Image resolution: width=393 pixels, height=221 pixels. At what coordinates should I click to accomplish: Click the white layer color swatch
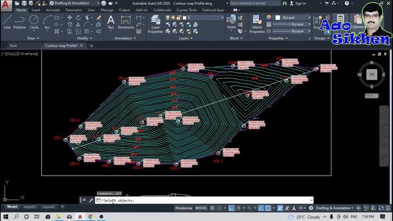coord(185,18)
